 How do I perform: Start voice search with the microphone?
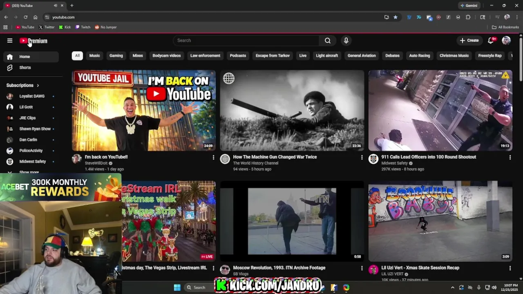point(346,40)
